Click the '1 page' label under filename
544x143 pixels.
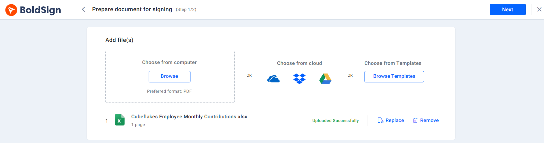(x=138, y=125)
